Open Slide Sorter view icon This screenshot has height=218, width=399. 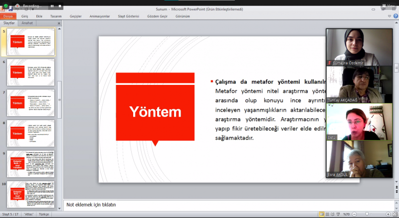click(x=327, y=215)
